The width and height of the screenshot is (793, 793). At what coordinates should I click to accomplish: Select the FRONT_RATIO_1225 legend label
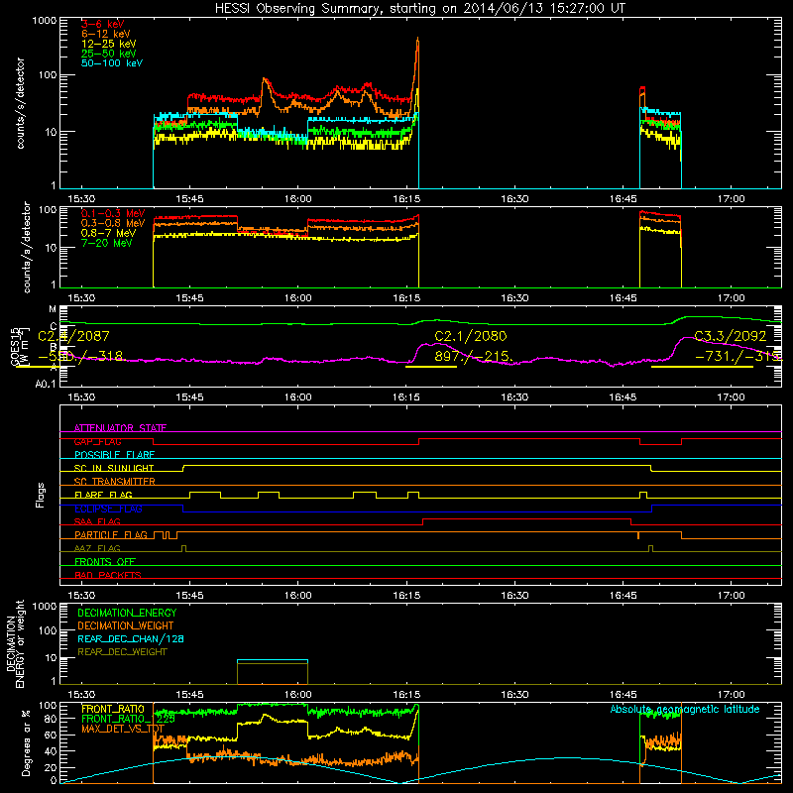pyautogui.click(x=128, y=719)
